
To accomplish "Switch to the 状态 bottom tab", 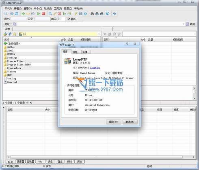I will tap(50, 161).
